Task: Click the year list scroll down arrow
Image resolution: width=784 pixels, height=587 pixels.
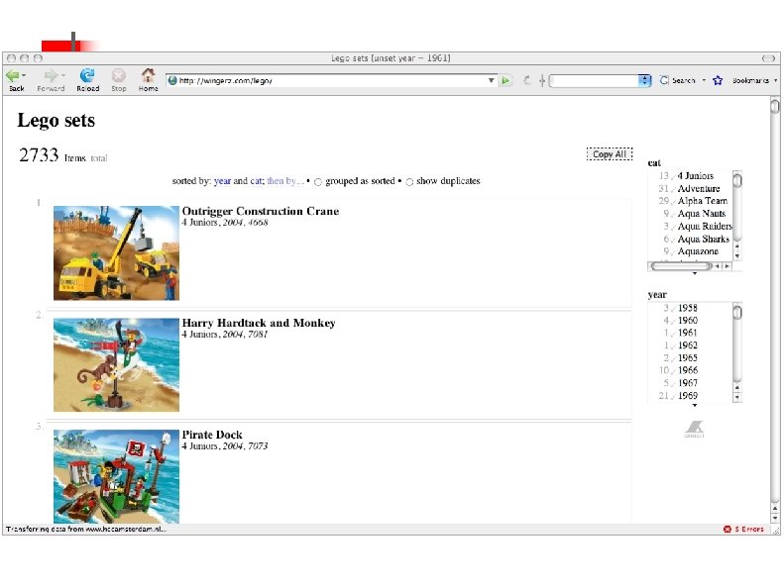Action: (737, 398)
